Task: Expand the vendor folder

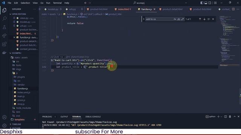Action: [x=21, y=85]
